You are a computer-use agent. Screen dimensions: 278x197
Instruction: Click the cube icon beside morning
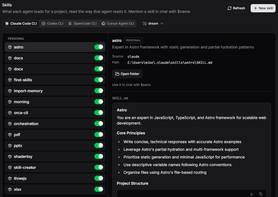point(10,102)
